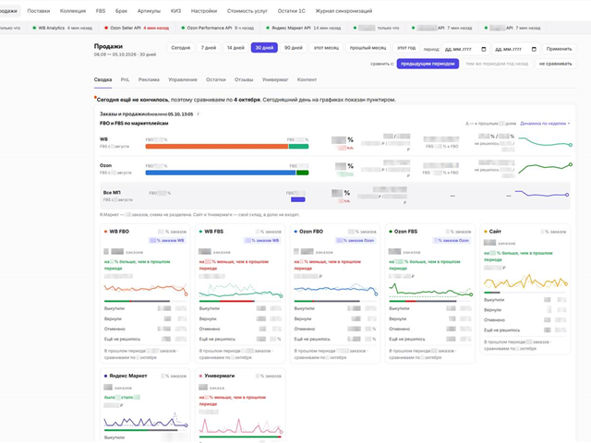Click the yellow chart on Сайт card
591x443 pixels.
525,281
